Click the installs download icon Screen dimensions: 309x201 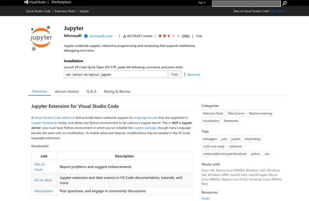click(x=124, y=36)
